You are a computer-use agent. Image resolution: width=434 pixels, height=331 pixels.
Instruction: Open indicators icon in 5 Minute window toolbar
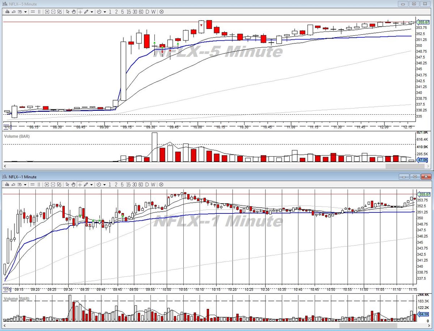coord(13,12)
